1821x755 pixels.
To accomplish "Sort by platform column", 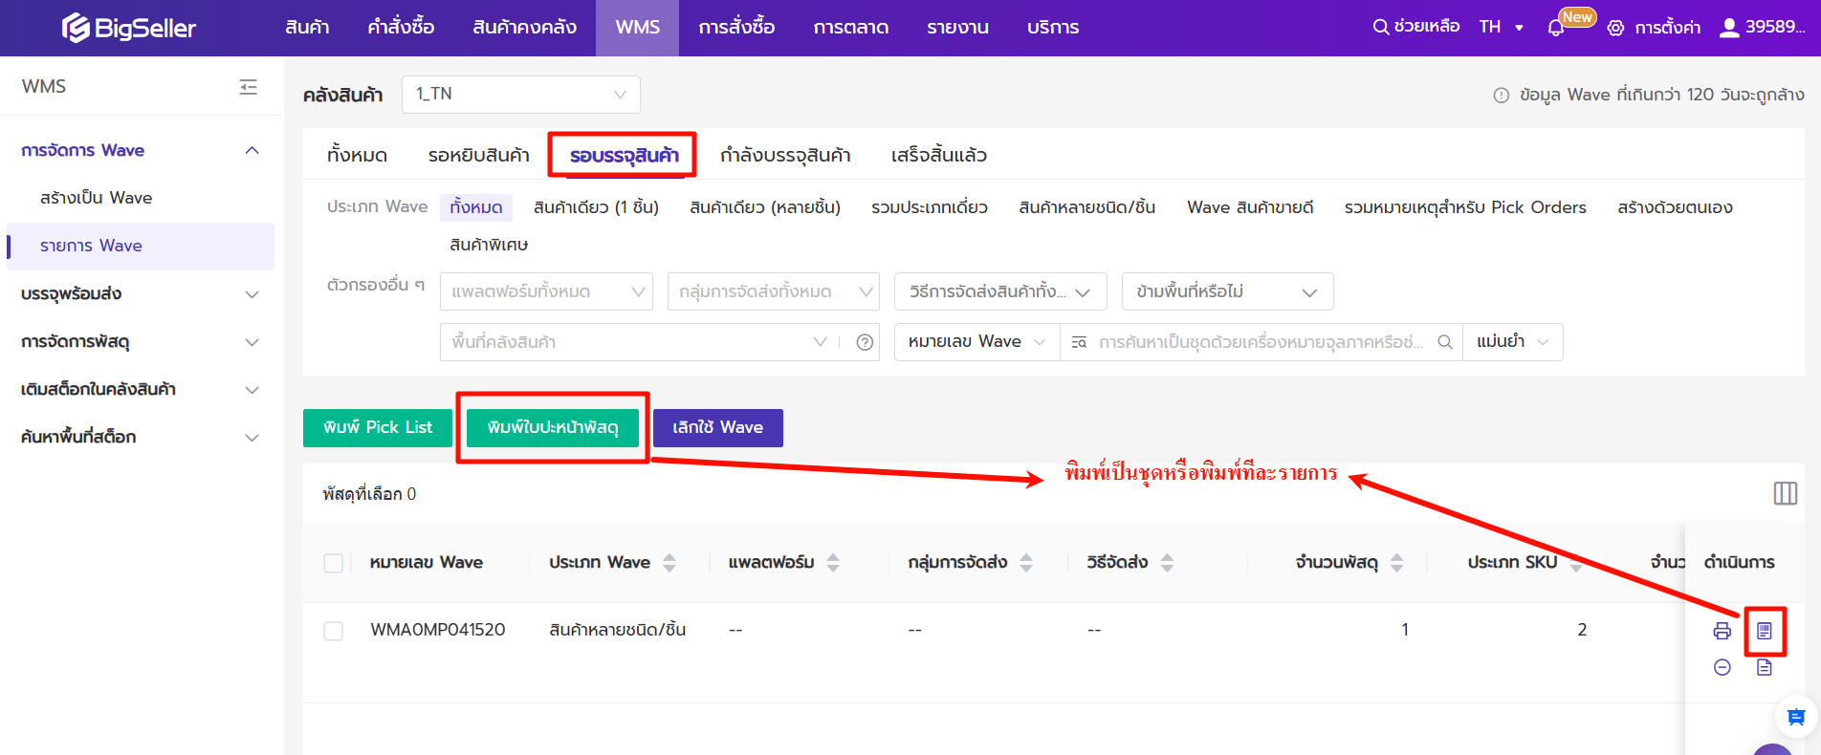I will coord(833,563).
